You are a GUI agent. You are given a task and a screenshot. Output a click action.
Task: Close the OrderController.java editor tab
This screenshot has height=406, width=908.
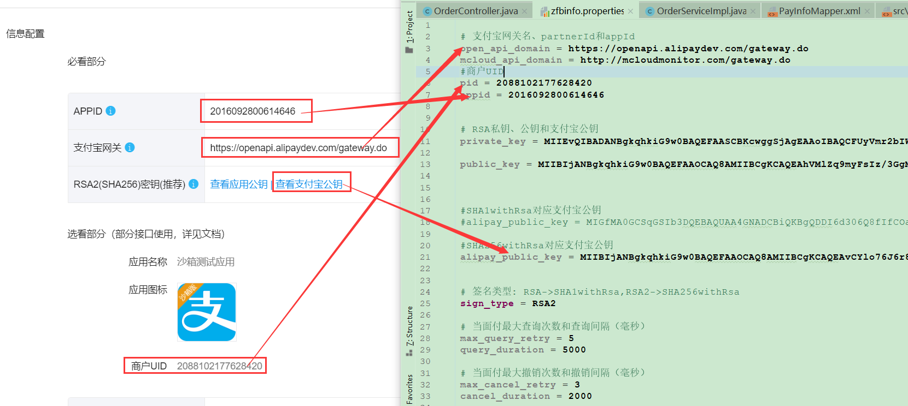pyautogui.click(x=525, y=11)
